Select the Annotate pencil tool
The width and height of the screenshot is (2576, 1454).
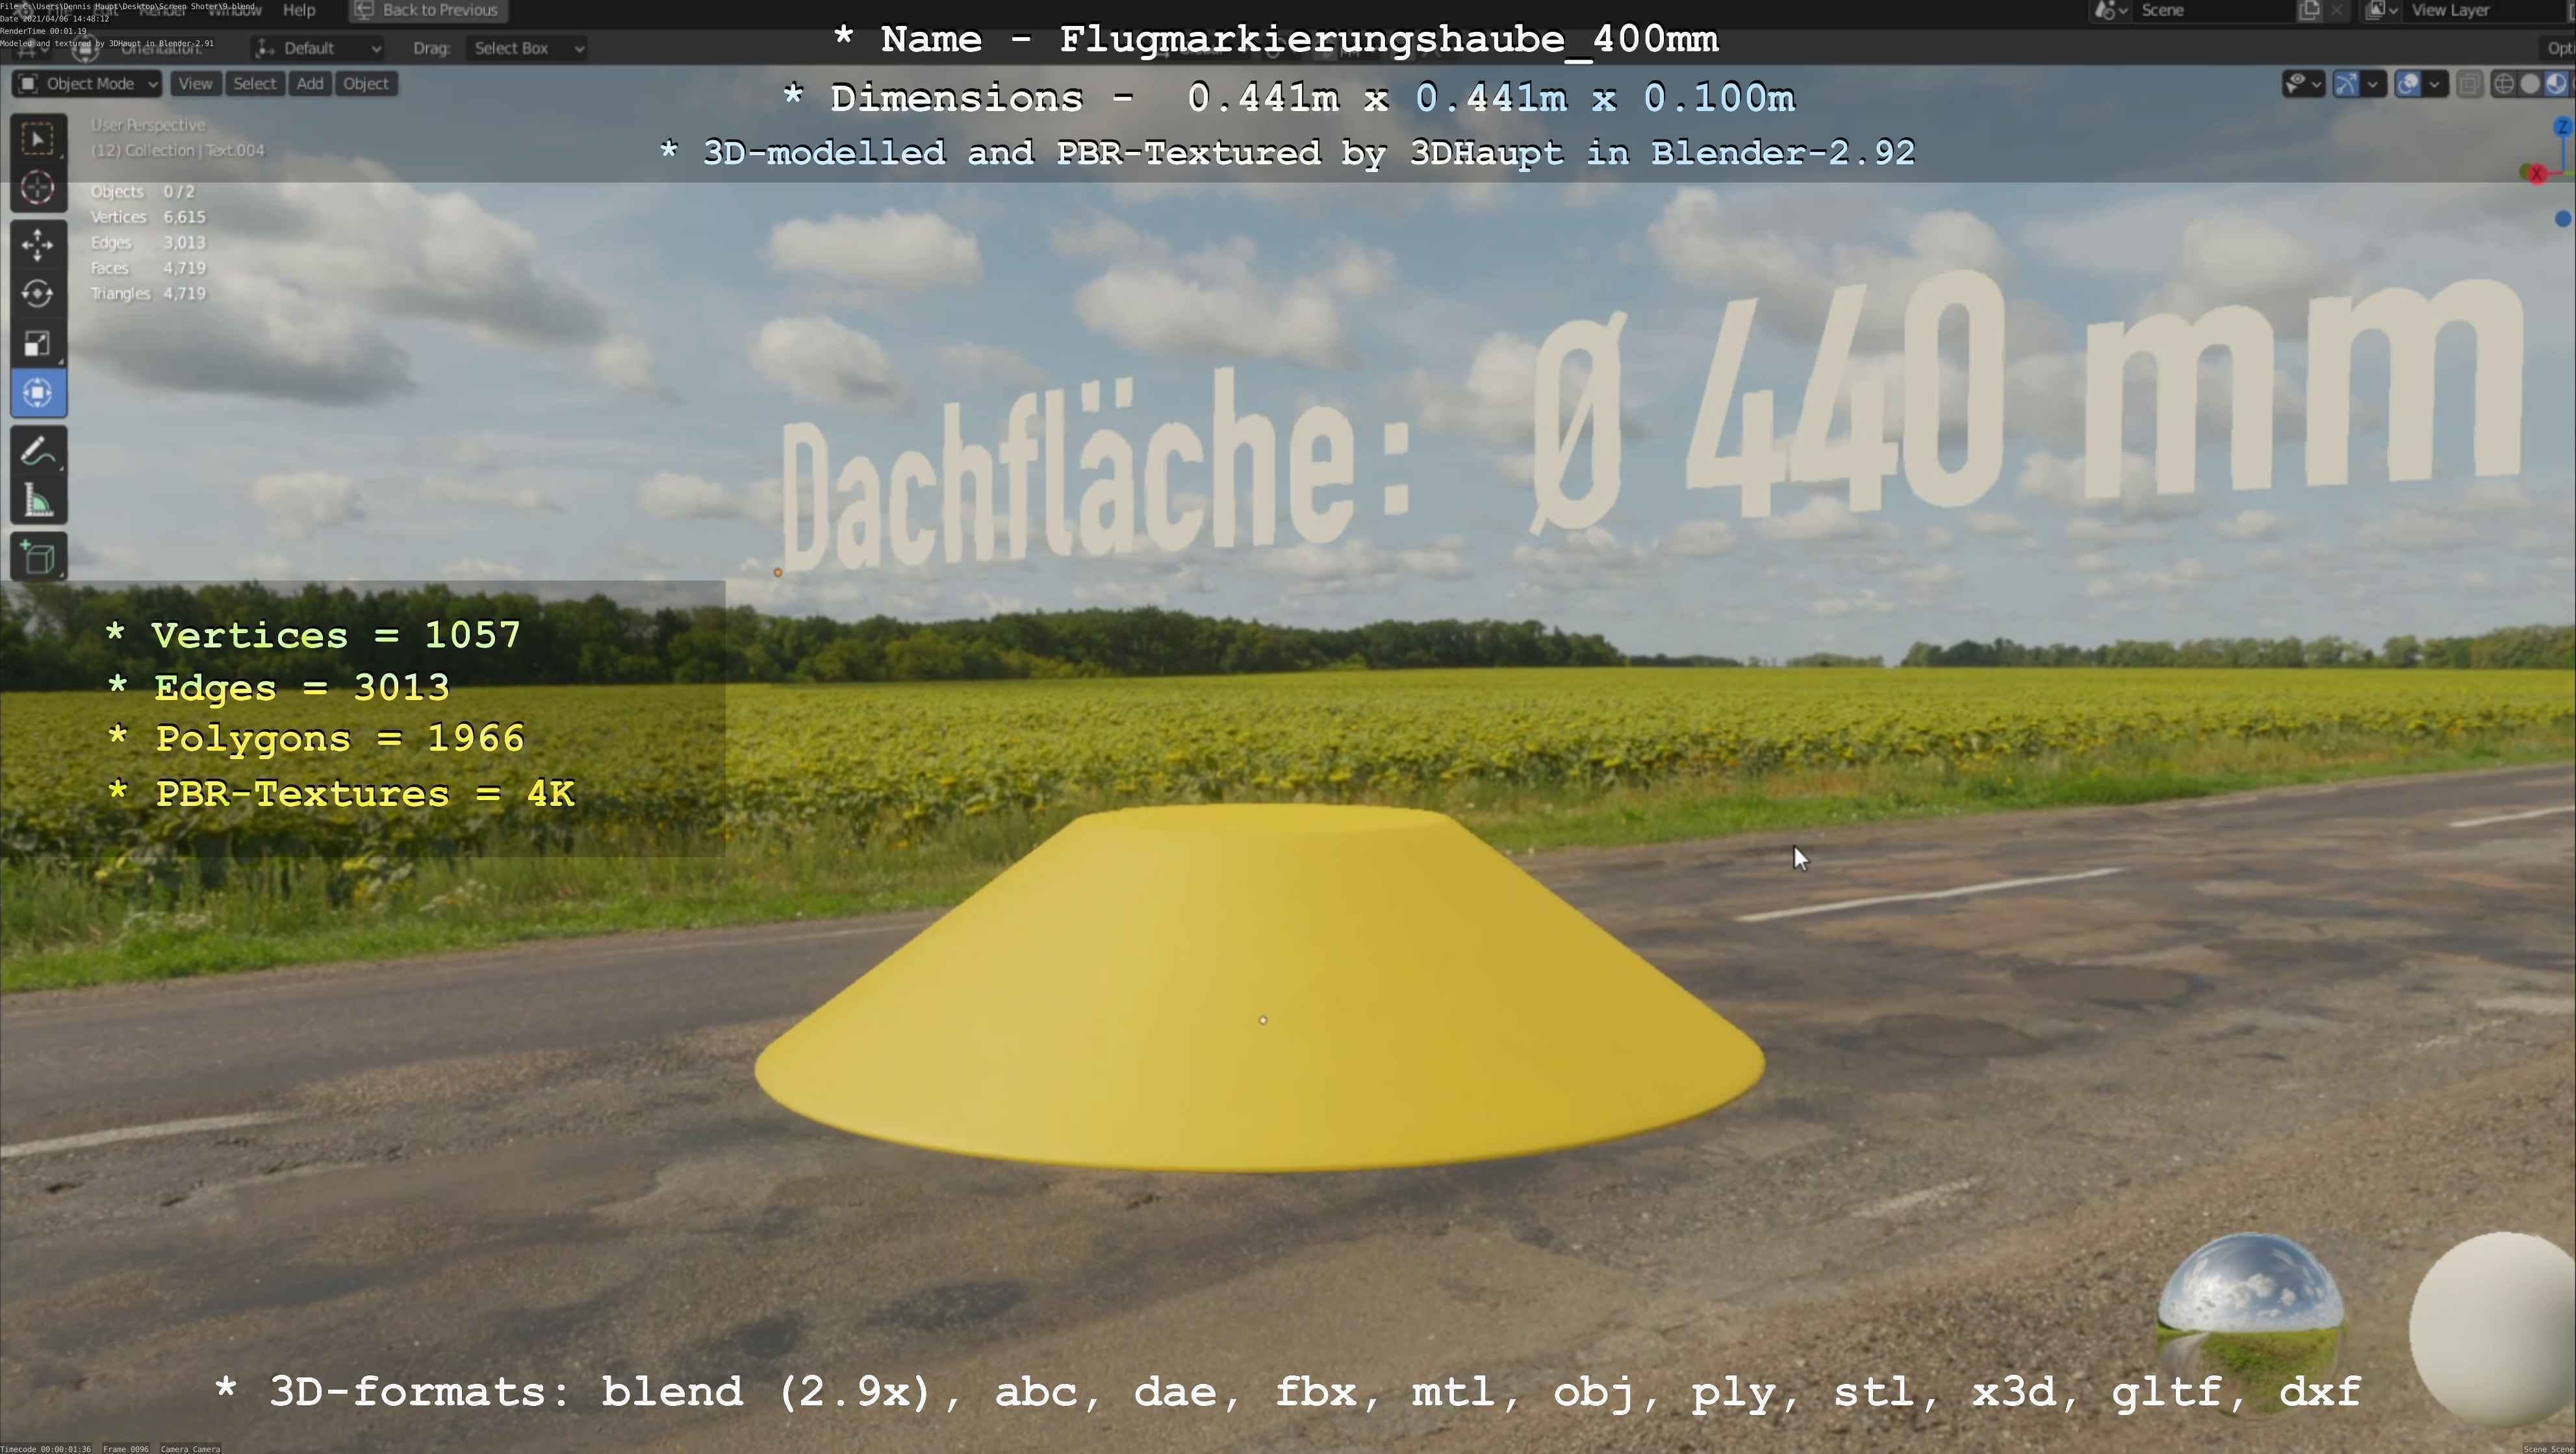(x=38, y=452)
